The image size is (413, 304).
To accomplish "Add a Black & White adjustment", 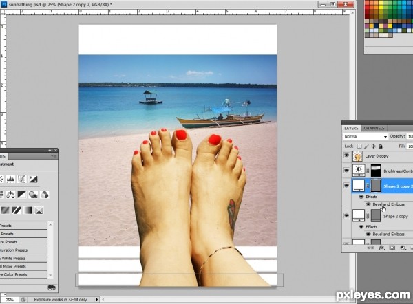I will (x=22, y=195).
